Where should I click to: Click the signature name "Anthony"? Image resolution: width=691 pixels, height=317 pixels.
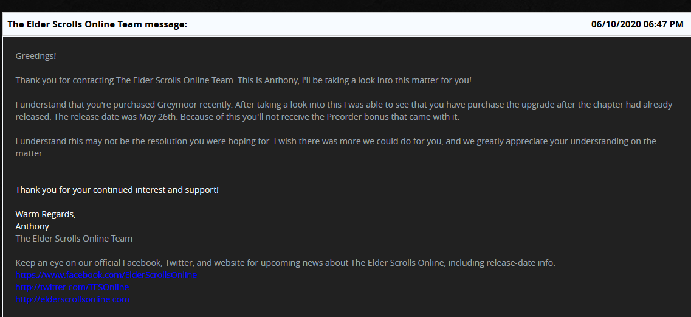32,226
